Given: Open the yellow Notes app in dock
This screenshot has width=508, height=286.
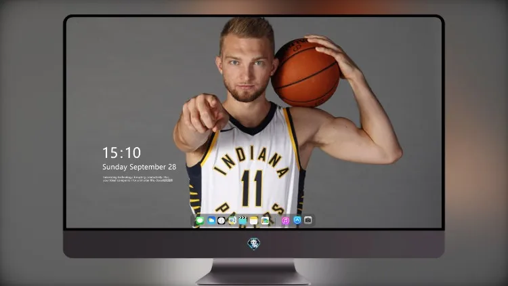Looking at the screenshot, I should [254, 220].
